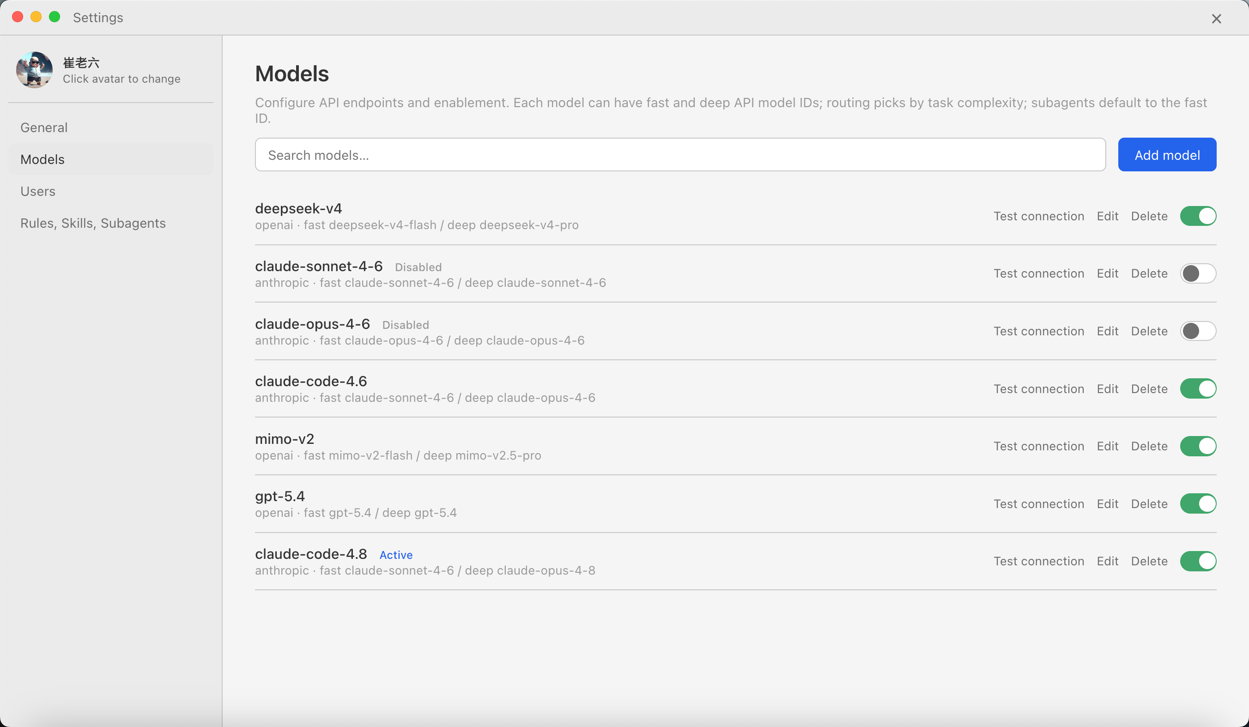The height and width of the screenshot is (727, 1249).
Task: Enable the claude-sonnet-4-6 toggle
Action: click(x=1198, y=273)
